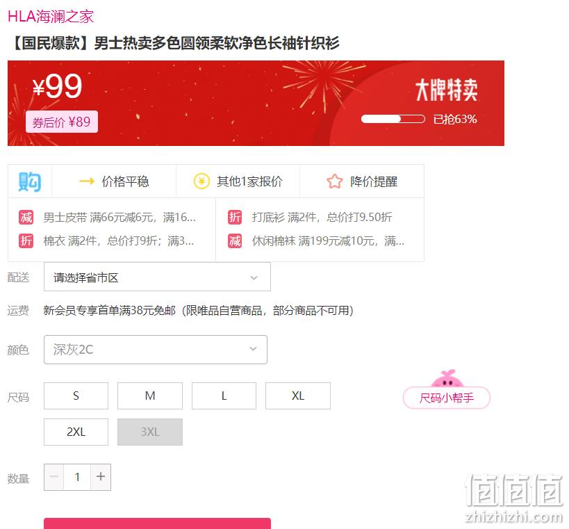
Task: Expand the 深灰2C color dropdown
Action: [x=156, y=350]
